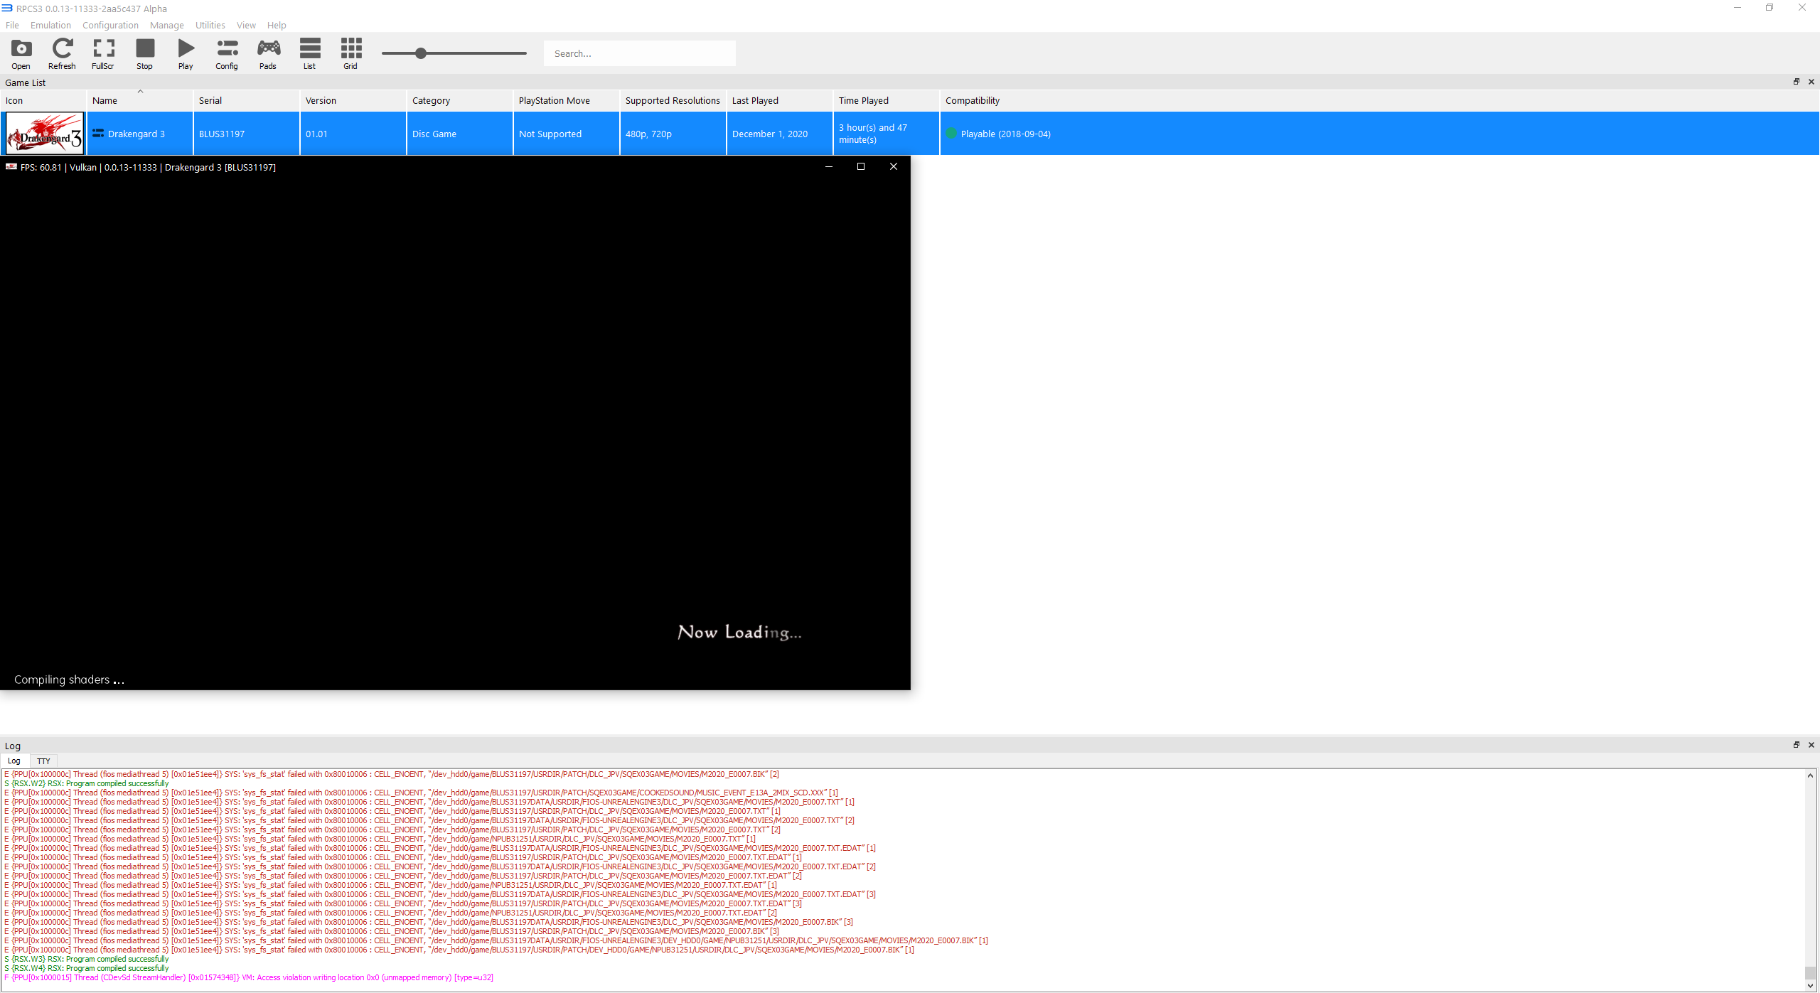
Task: Close the Log panel
Action: pos(1811,745)
